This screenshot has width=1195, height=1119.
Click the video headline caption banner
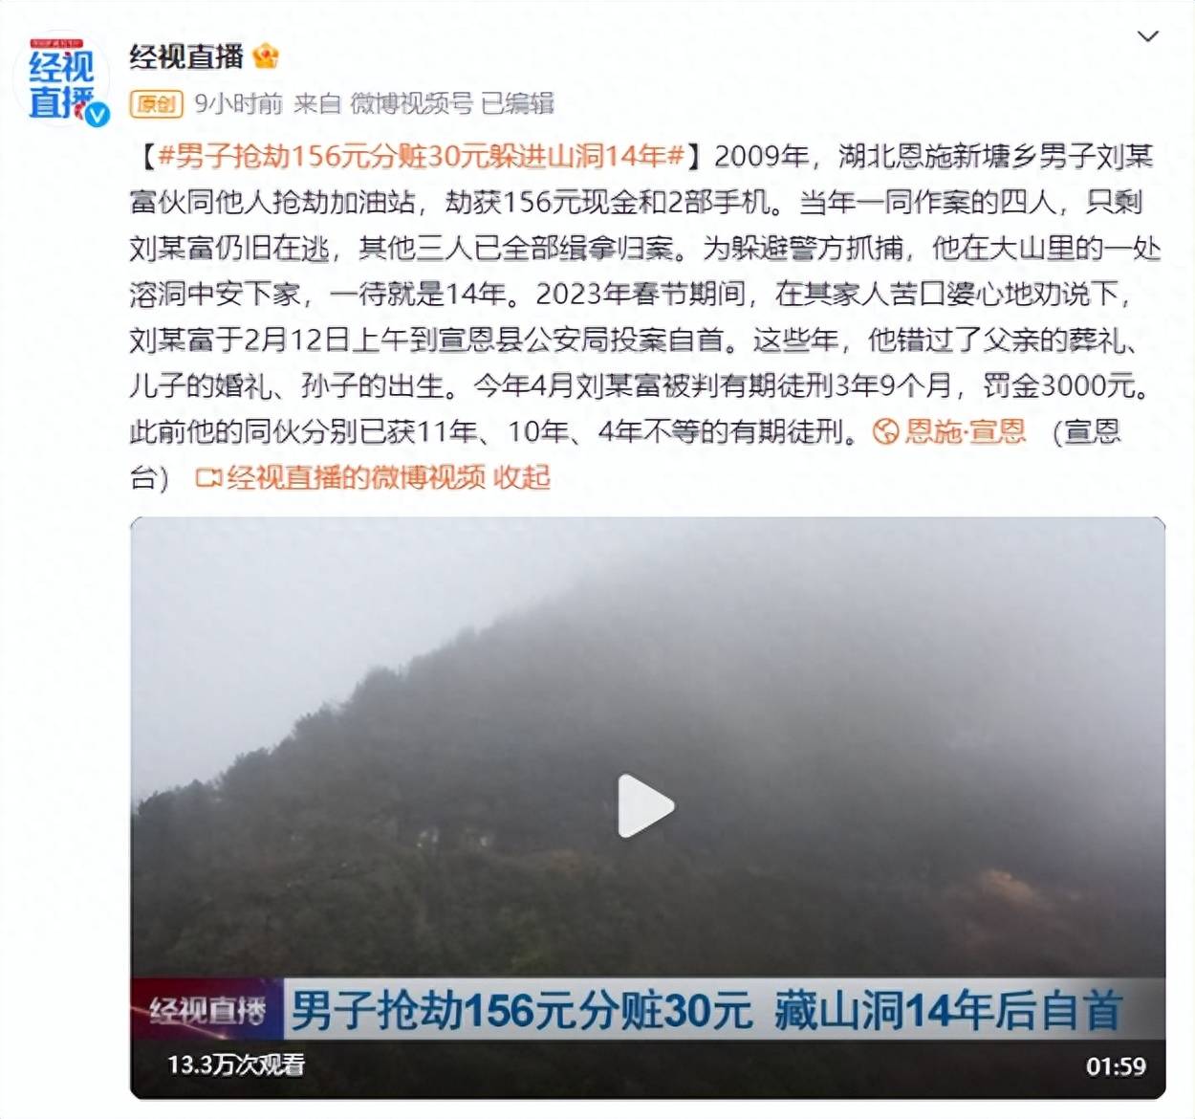click(706, 1010)
